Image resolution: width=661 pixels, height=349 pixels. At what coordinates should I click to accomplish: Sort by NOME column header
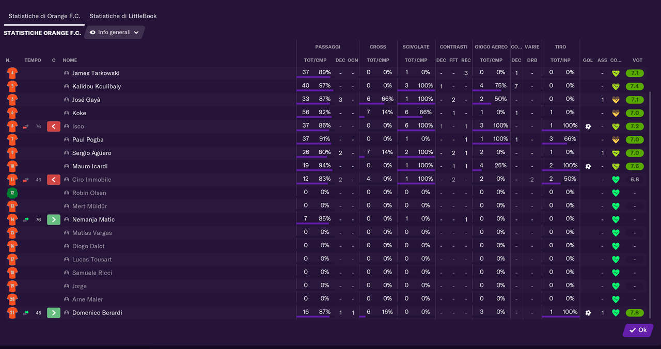point(70,60)
